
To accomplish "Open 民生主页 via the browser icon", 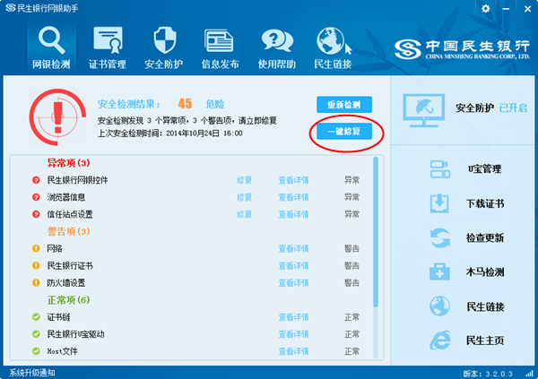I will pyautogui.click(x=440, y=340).
